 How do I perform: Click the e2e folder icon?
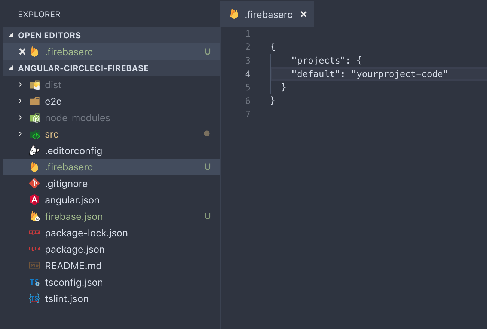point(35,101)
